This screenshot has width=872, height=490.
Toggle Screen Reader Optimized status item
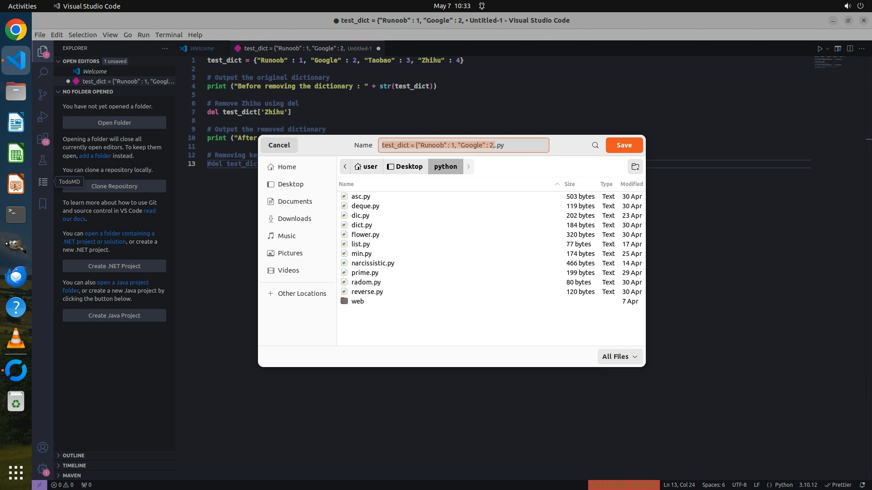tap(623, 485)
